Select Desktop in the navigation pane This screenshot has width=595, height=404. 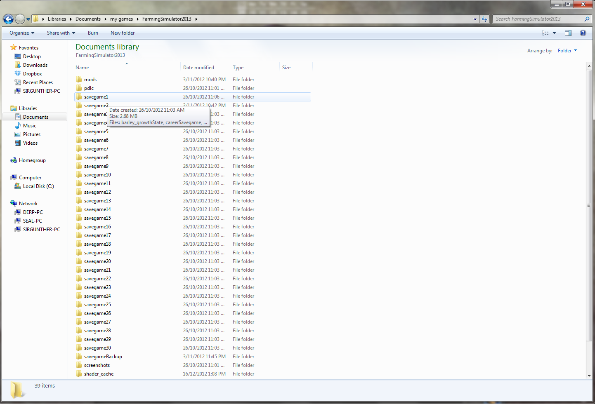32,56
